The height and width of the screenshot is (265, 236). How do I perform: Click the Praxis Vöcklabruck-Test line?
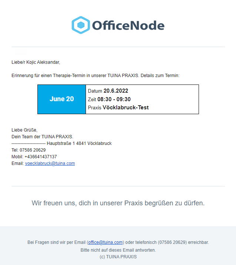coord(118,107)
